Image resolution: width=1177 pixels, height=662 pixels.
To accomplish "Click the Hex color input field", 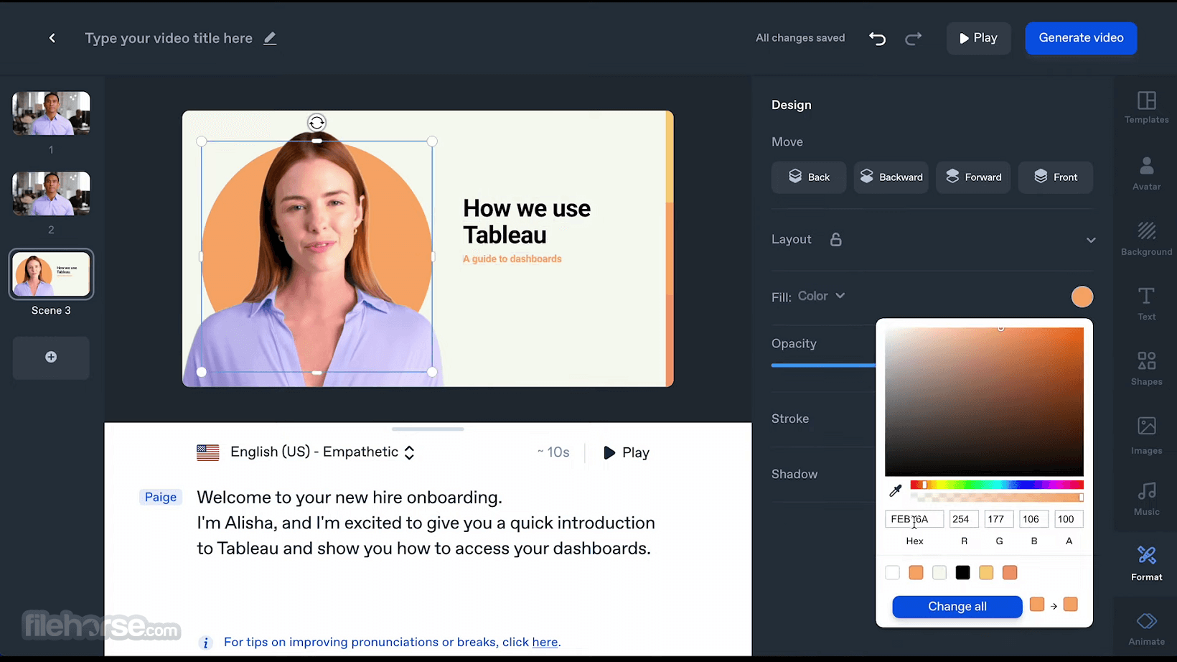I will pyautogui.click(x=914, y=519).
